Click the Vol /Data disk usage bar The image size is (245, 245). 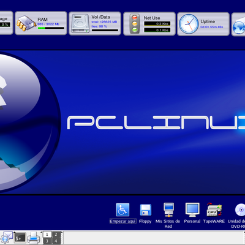click(x=105, y=31)
